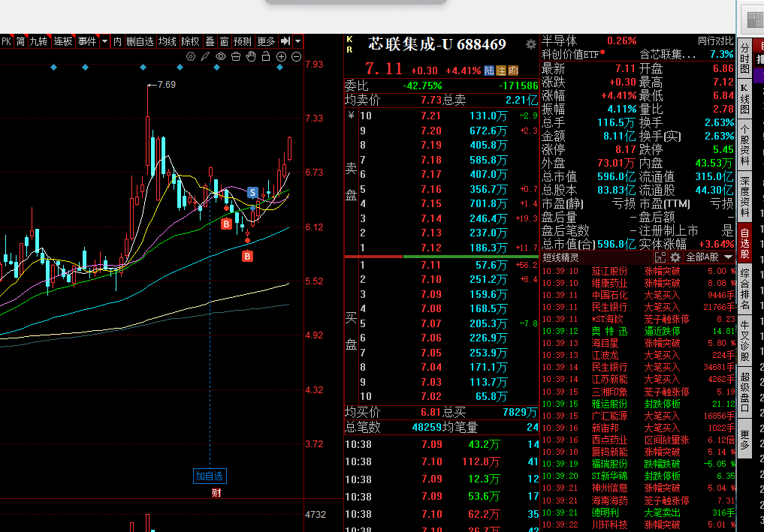Click the 预测 forecast button
This screenshot has width=764, height=532.
242,41
